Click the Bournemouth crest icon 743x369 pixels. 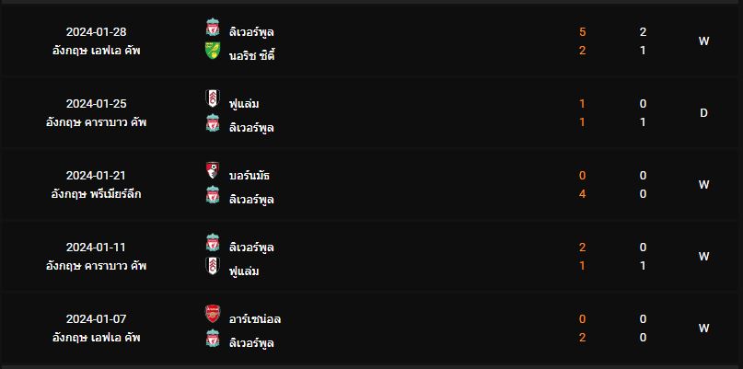(213, 172)
